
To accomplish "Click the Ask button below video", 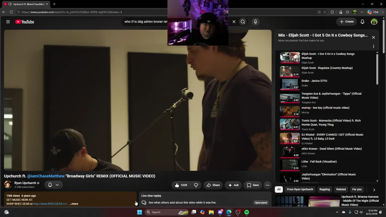I will pos(233,185).
